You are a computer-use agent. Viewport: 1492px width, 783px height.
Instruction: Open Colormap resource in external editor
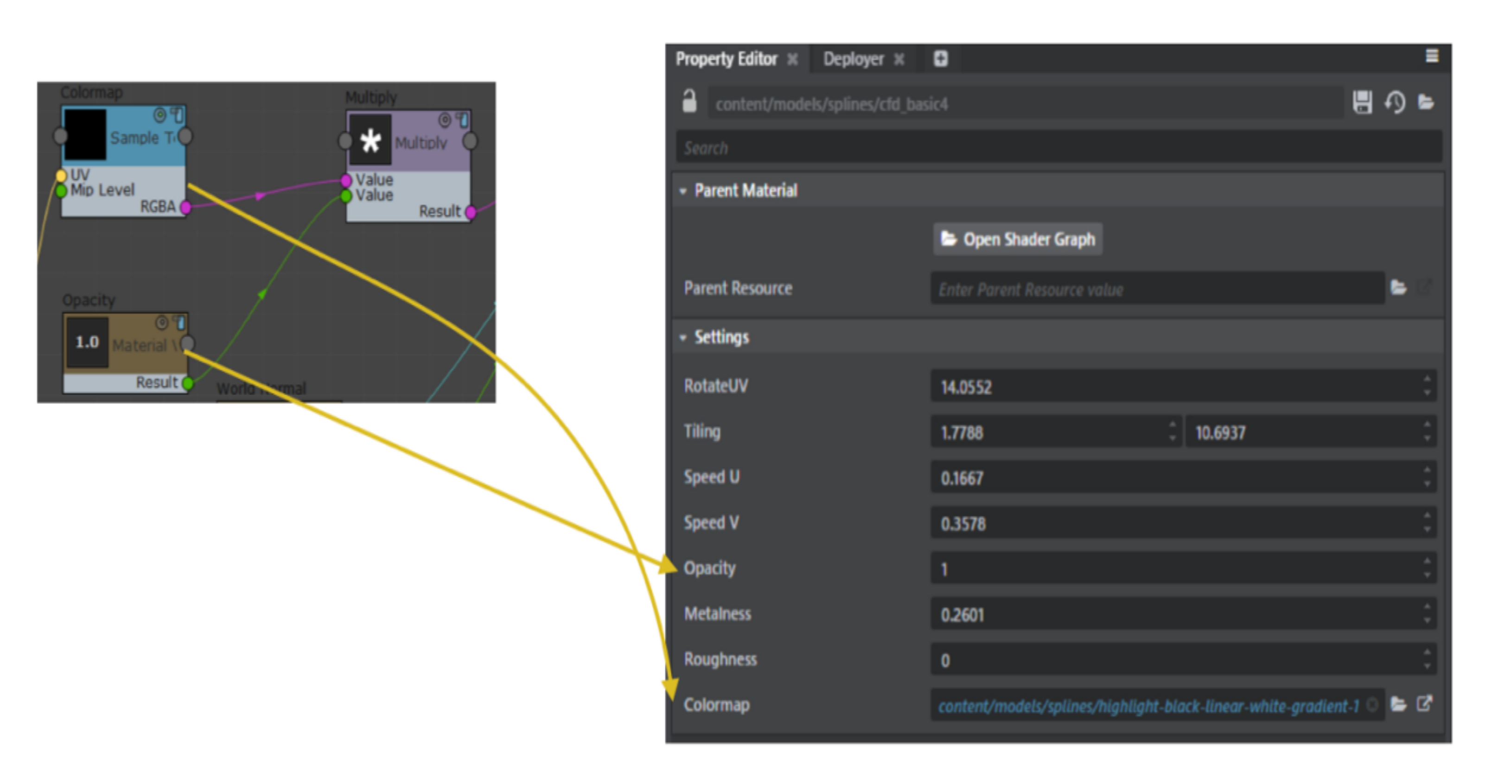point(1425,704)
